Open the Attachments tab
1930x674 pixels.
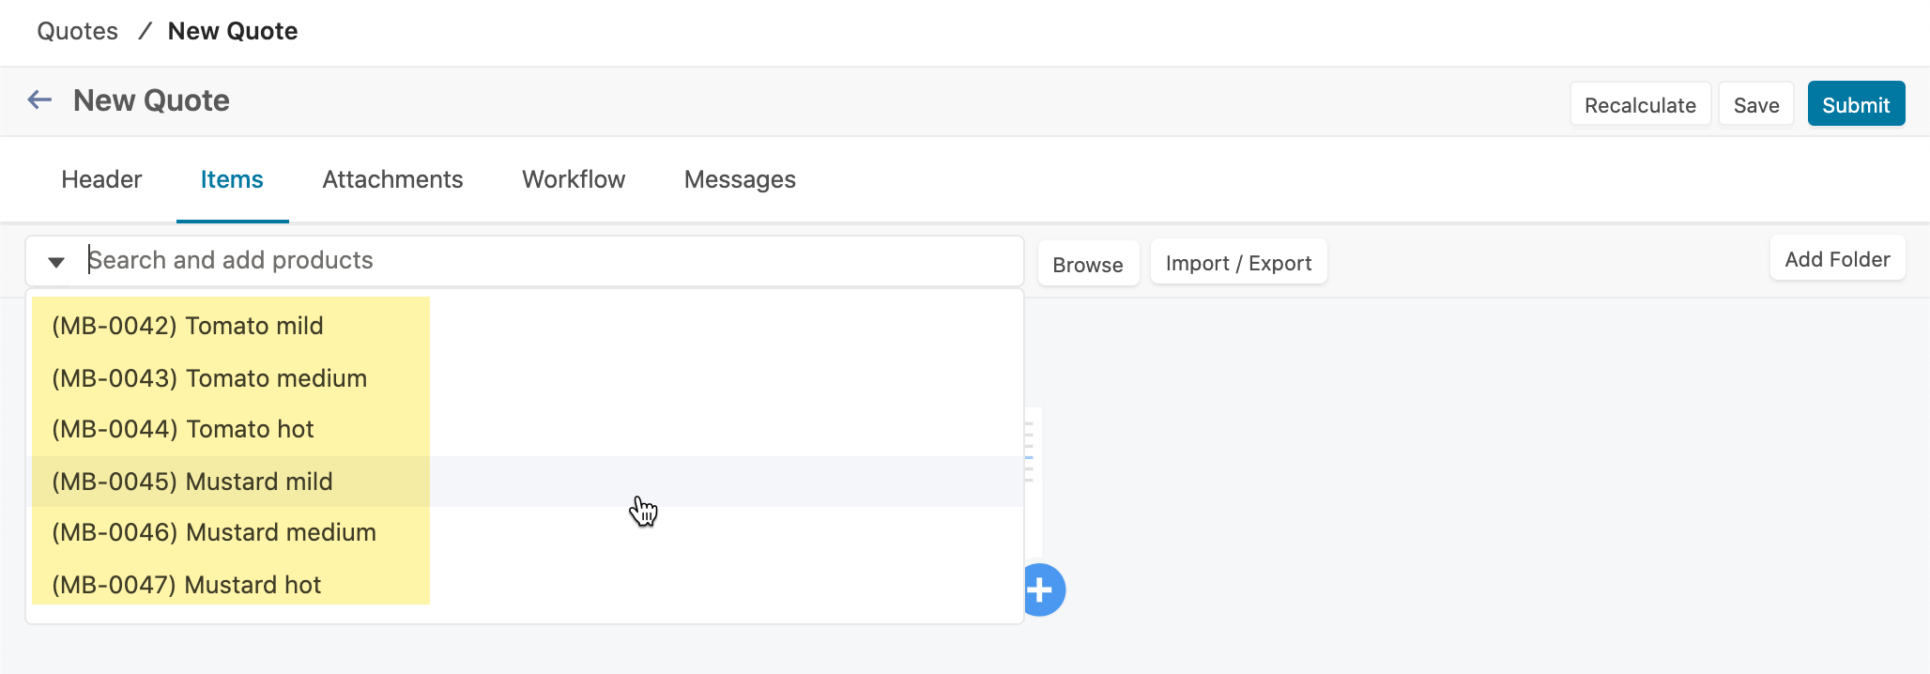point(392,179)
